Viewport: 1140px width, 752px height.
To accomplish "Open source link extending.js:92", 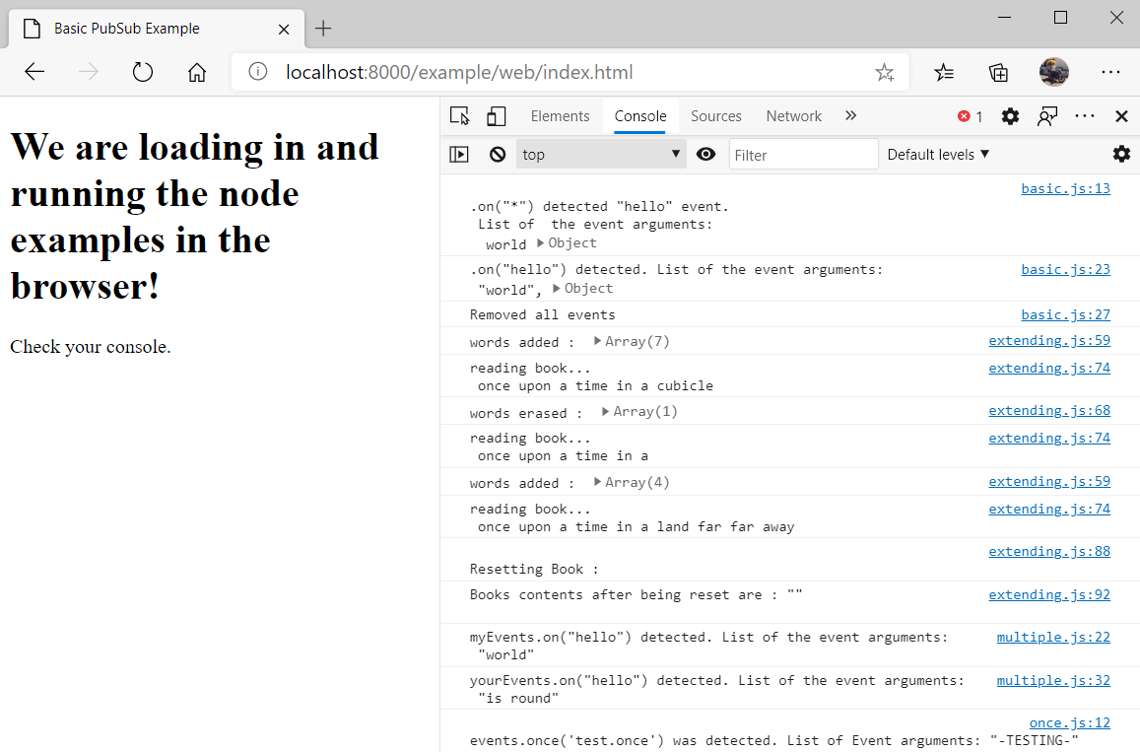I will (x=1049, y=594).
